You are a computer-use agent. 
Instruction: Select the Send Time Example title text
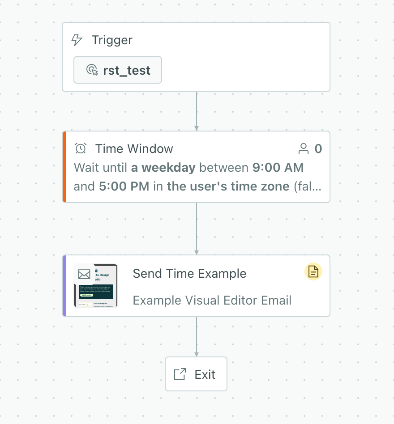[189, 273]
